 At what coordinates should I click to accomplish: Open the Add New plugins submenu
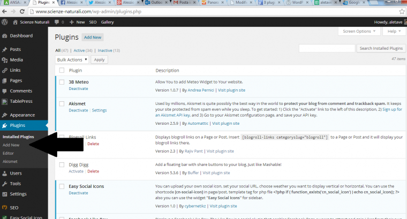coord(11,145)
